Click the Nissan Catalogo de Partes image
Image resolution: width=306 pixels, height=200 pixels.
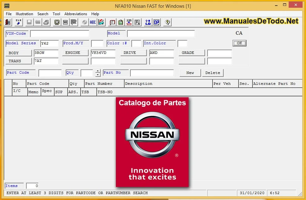click(152, 142)
